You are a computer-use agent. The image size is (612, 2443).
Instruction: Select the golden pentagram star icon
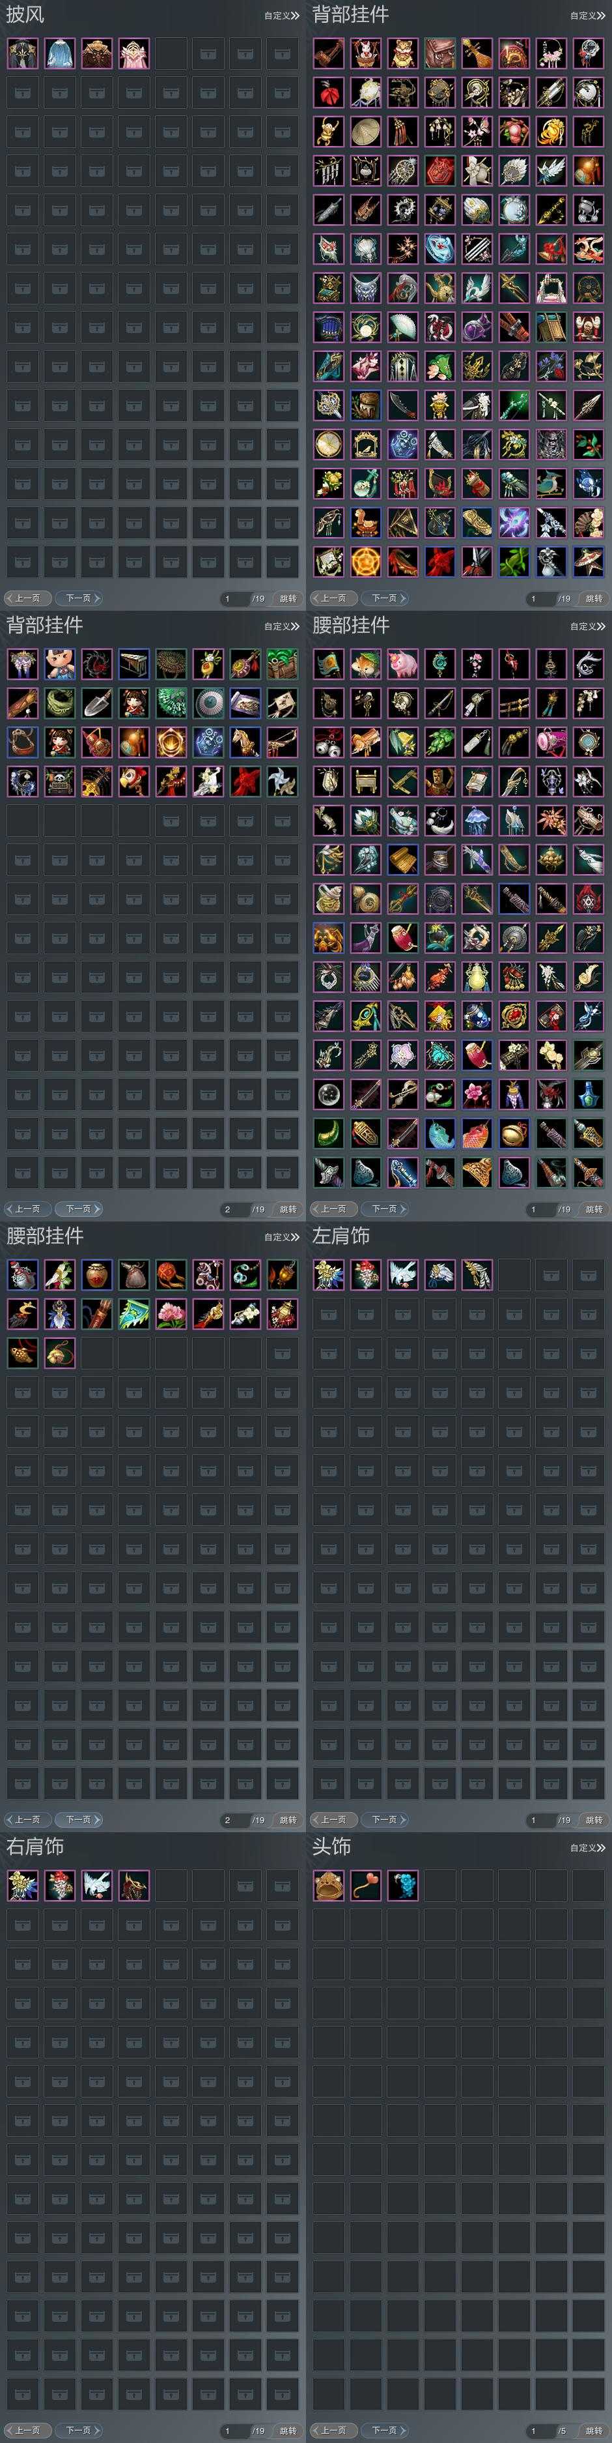[x=366, y=561]
